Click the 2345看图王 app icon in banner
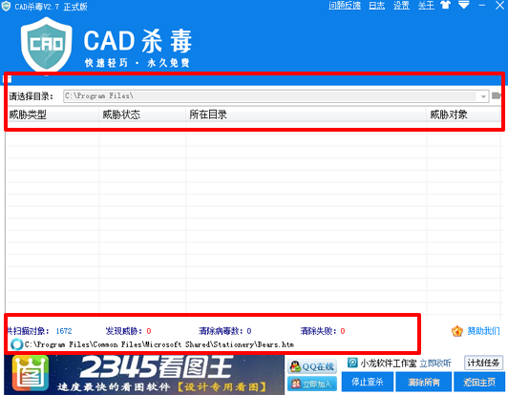This screenshot has height=395, width=508. point(31,373)
